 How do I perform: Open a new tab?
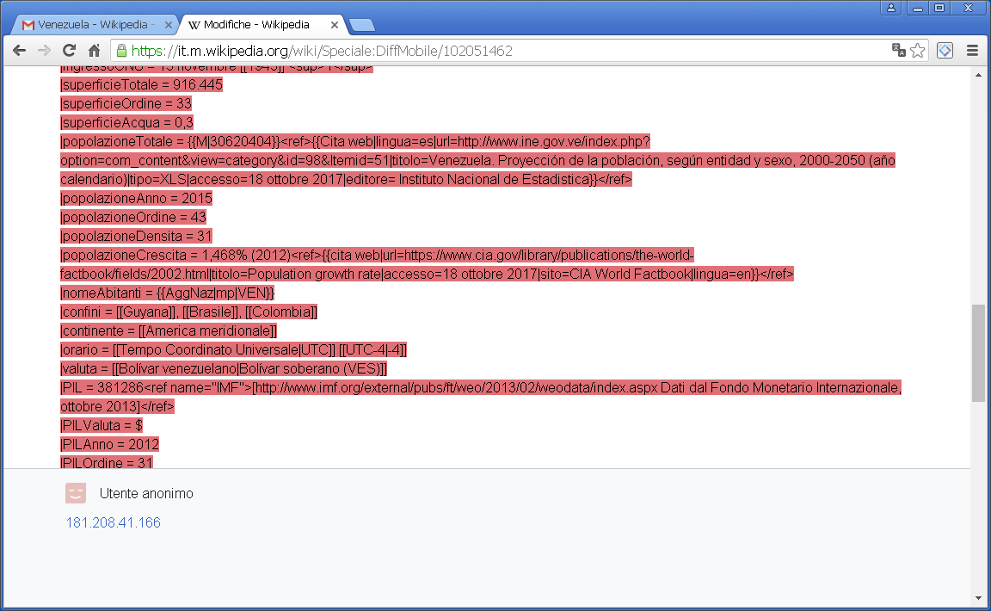361,25
